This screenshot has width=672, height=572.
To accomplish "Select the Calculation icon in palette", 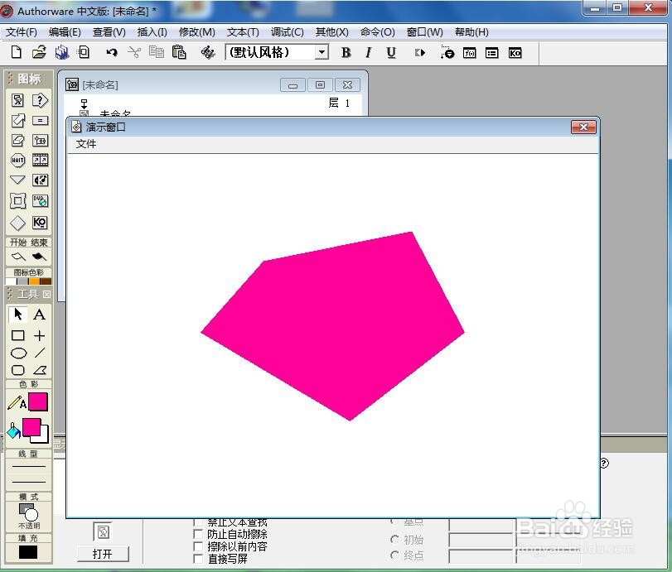I will coord(40,120).
